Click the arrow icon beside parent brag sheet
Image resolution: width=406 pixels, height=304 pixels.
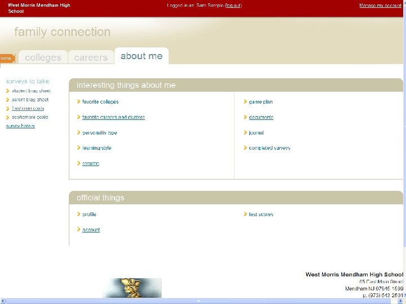click(8, 100)
